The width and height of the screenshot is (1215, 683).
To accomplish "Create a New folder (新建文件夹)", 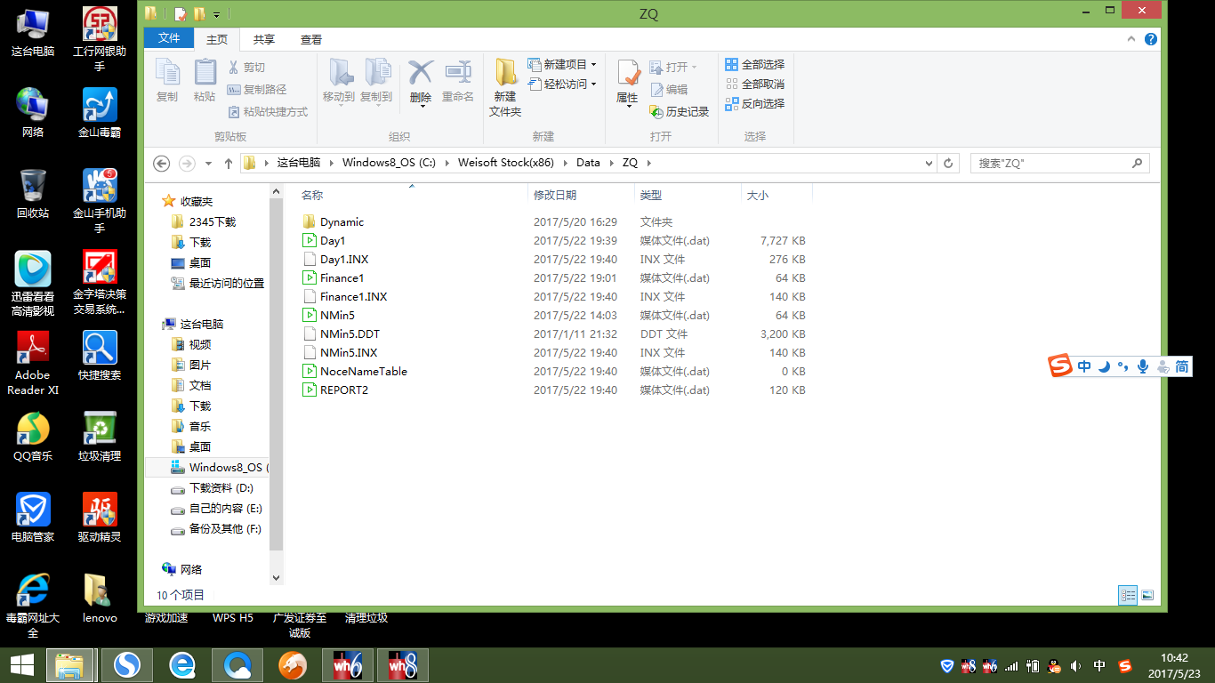I will [x=505, y=87].
